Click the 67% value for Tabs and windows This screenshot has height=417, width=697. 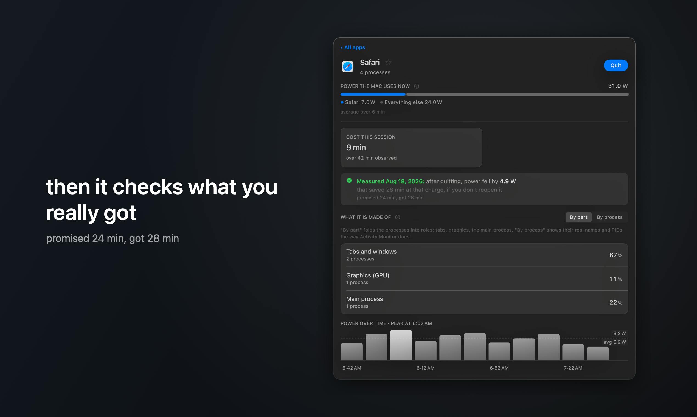coord(616,255)
